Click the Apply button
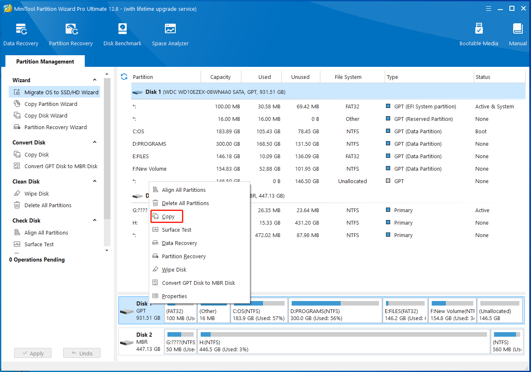531x372 pixels. click(32, 353)
